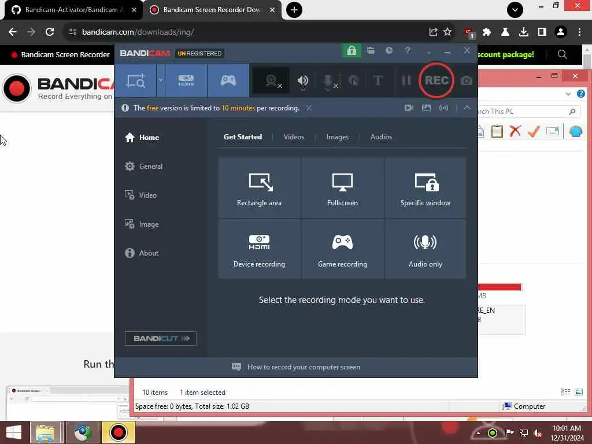
Task: Open the tab search dropdown arrow
Action: [x=515, y=10]
